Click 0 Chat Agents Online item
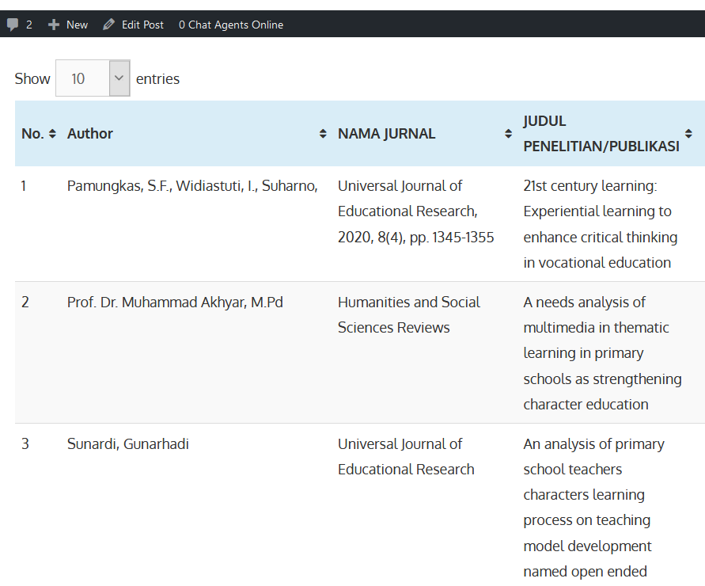 (x=230, y=25)
